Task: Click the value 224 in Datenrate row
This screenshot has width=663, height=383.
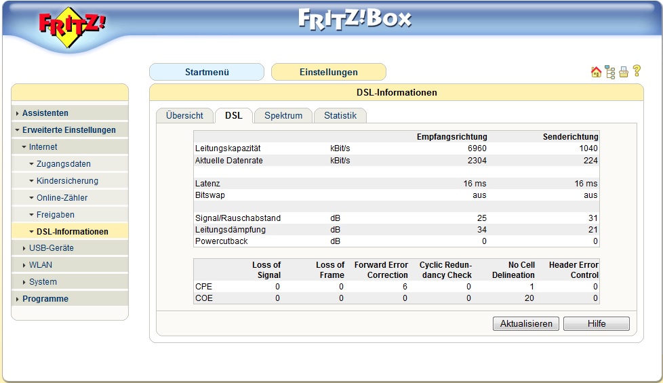Action: (x=590, y=160)
